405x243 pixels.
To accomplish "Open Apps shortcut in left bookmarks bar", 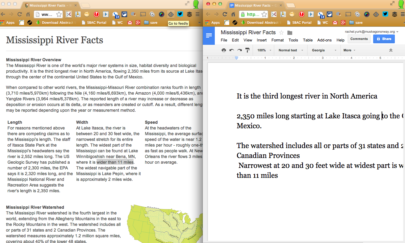I will pos(7,23).
